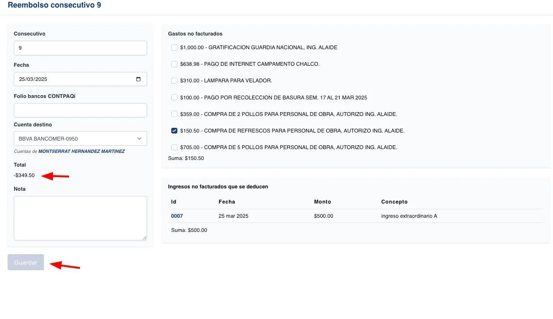Open the calendar picker in Fecha field
Viewport: 553px width, 319px height.
(138, 79)
